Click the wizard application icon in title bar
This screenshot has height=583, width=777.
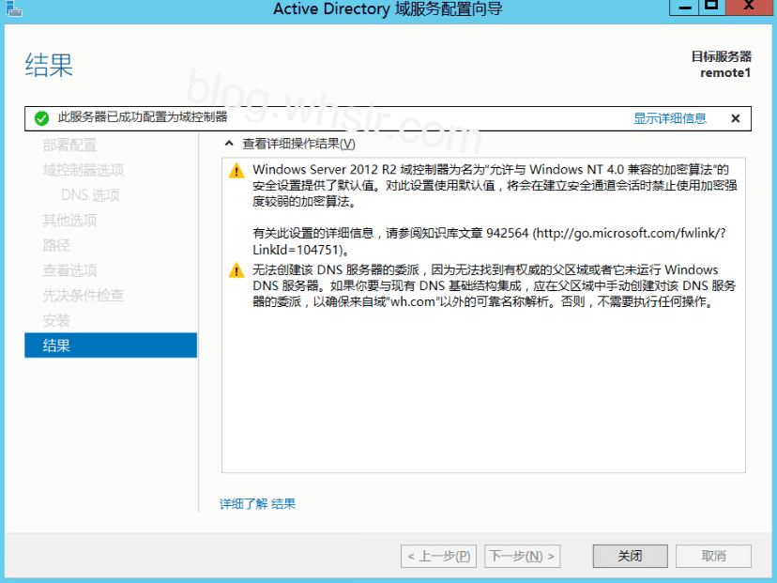14,8
